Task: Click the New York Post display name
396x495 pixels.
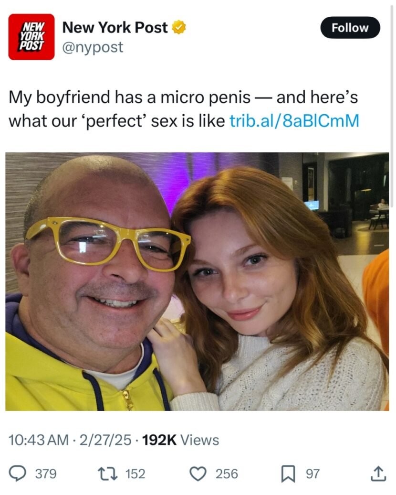Action: (115, 28)
